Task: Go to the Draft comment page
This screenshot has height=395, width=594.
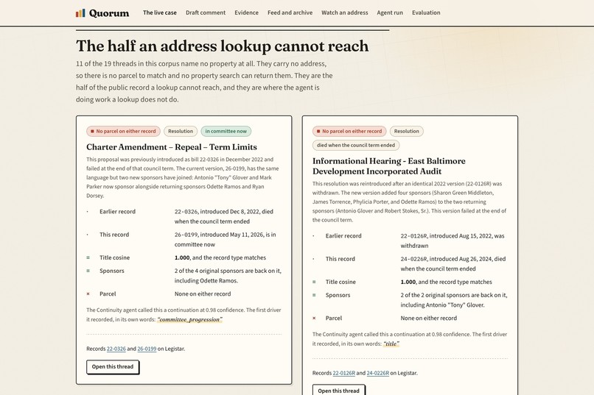Action: 206,13
